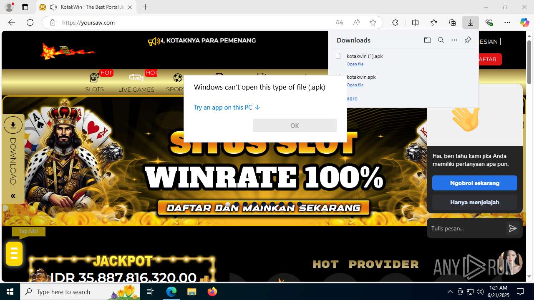The width and height of the screenshot is (534, 300).
Task: Open File Explorer on taskbar
Action: click(191, 292)
